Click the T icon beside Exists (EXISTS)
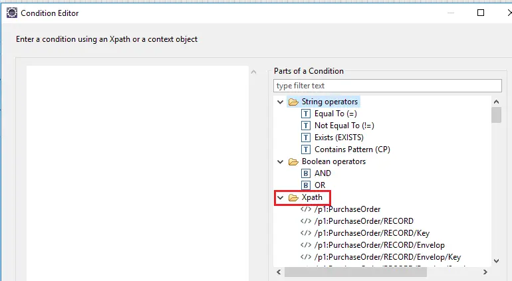Image resolution: width=512 pixels, height=281 pixels. click(306, 138)
